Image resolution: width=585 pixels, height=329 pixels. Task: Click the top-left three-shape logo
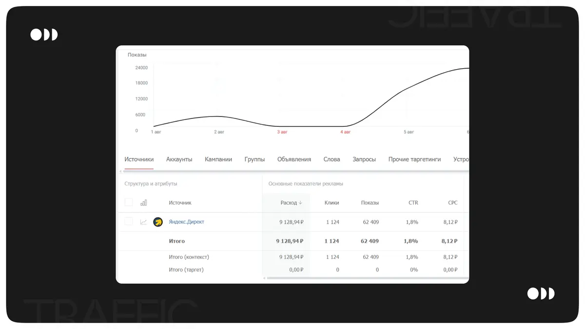click(44, 35)
